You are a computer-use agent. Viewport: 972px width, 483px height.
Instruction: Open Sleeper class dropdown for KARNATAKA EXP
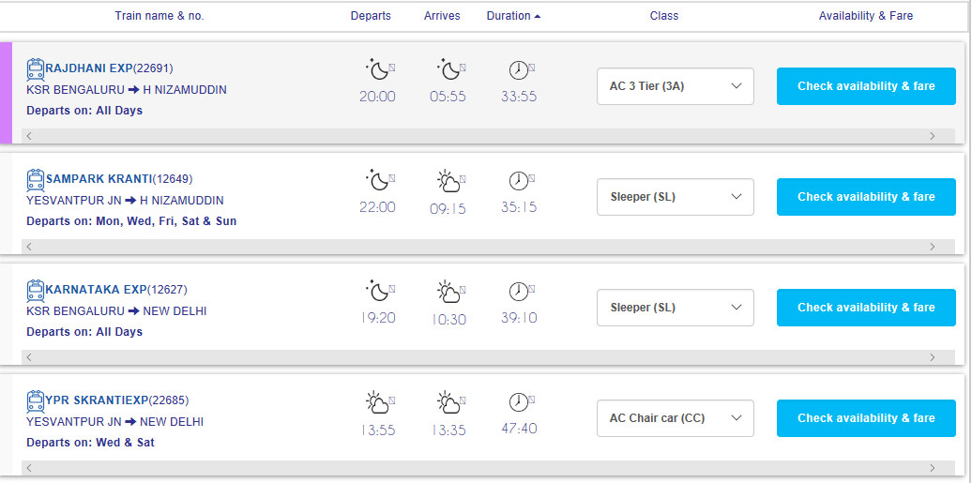click(676, 308)
